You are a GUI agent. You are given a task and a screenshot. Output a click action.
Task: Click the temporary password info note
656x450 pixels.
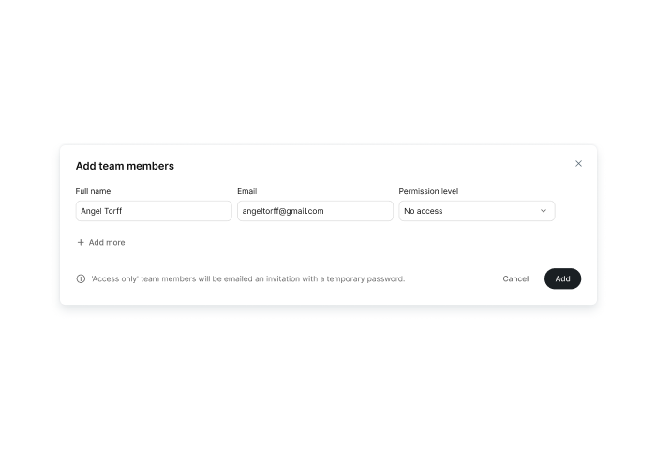(248, 278)
